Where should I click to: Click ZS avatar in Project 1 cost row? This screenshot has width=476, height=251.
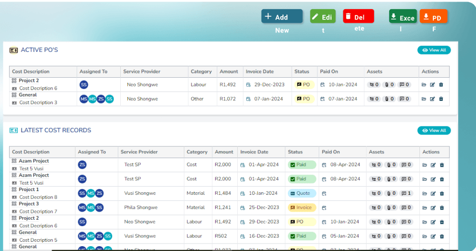point(100,193)
